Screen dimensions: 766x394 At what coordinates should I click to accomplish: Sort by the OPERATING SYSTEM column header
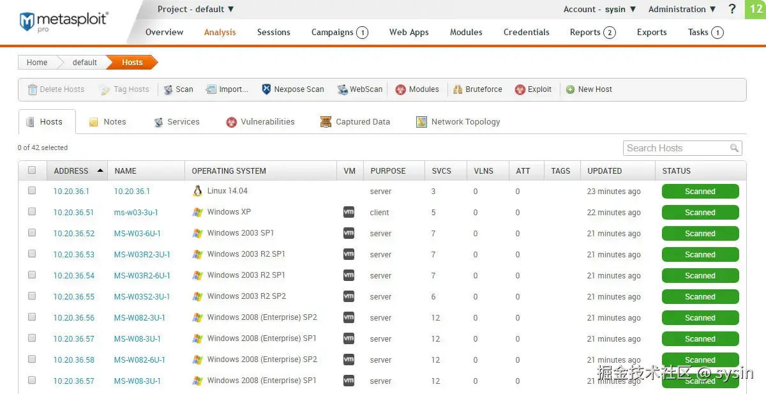261,170
